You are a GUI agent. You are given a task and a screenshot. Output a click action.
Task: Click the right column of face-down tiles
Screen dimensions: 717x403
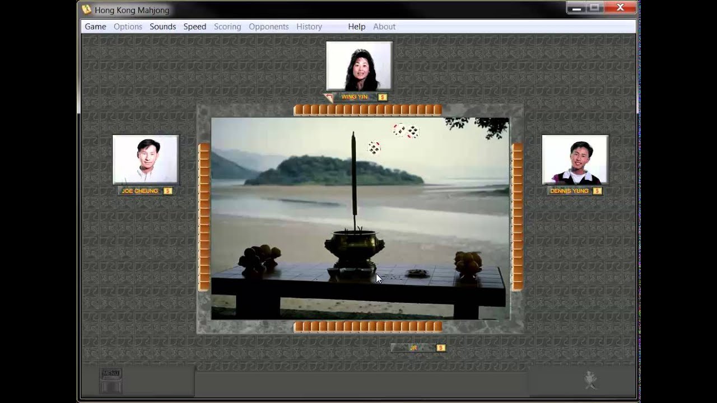517,217
